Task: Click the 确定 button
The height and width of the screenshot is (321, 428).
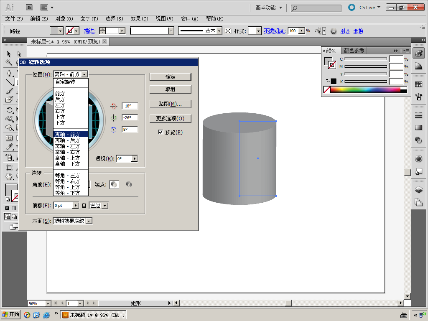Action: (170, 77)
